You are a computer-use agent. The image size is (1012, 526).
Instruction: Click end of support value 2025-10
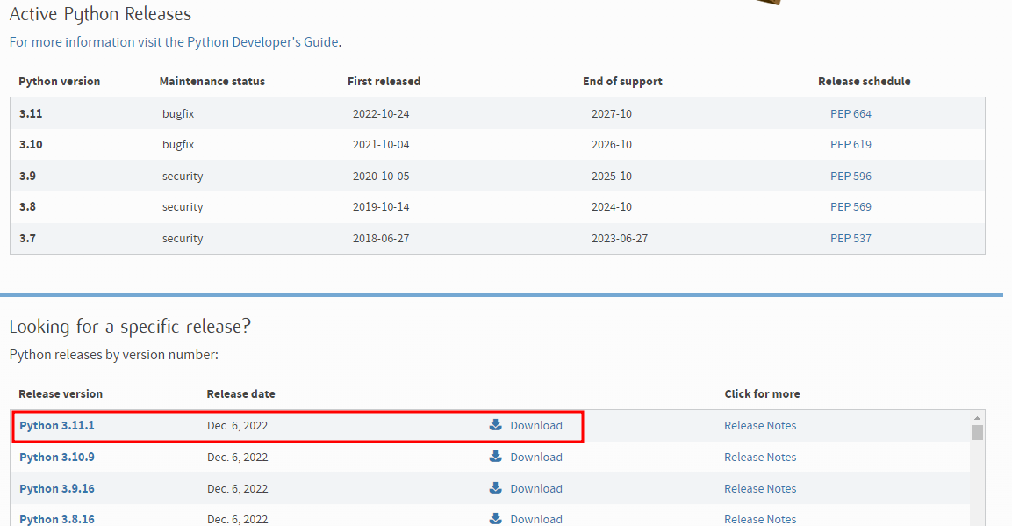(x=611, y=177)
